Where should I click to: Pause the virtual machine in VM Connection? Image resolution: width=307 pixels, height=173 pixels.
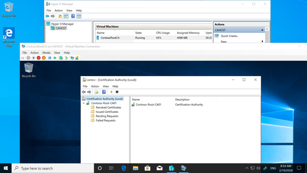coord(50,58)
